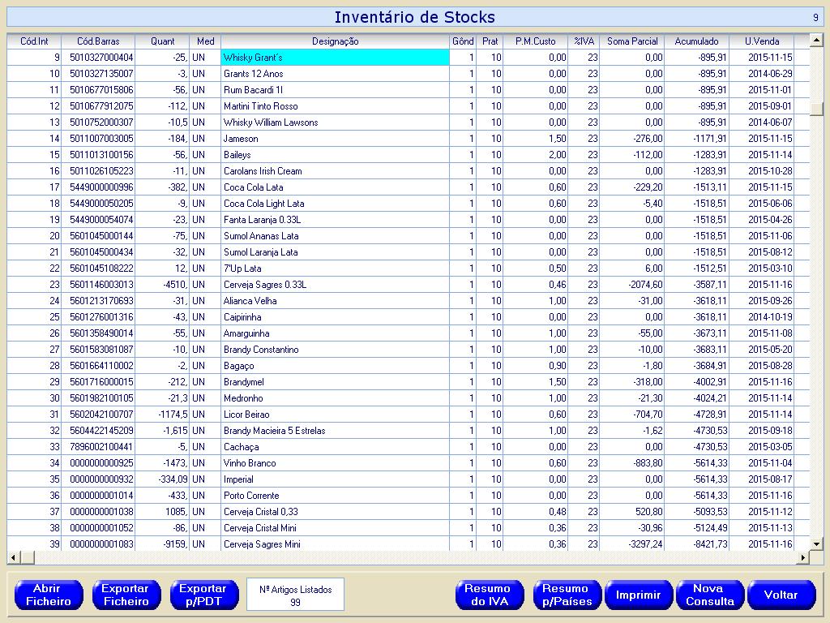Export the list with Exportar p/PDT

click(x=203, y=595)
